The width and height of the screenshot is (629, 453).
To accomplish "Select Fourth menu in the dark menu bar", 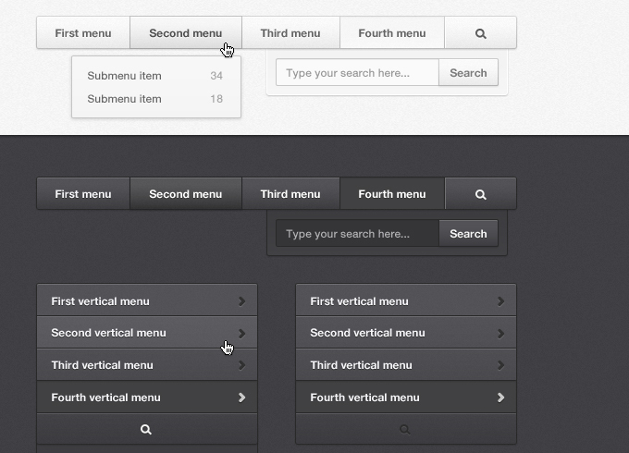I will pyautogui.click(x=391, y=194).
